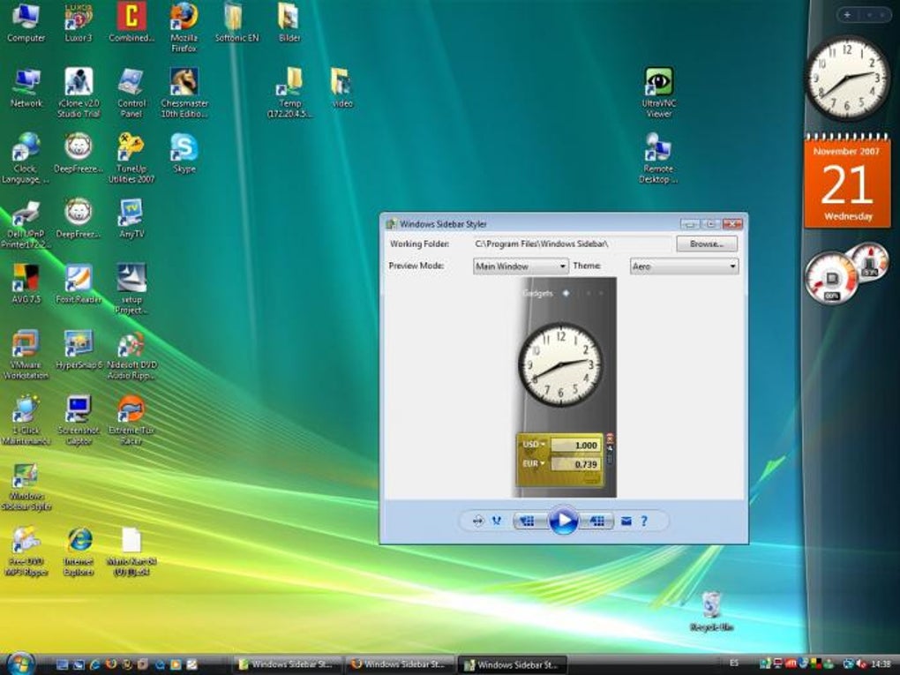Select the Mozilla Firefox desktop icon
This screenshot has width=900, height=675.
click(184, 27)
